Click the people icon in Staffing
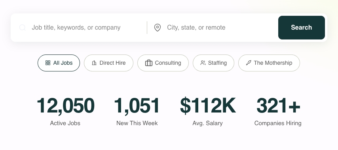The width and height of the screenshot is (338, 150). click(x=203, y=63)
